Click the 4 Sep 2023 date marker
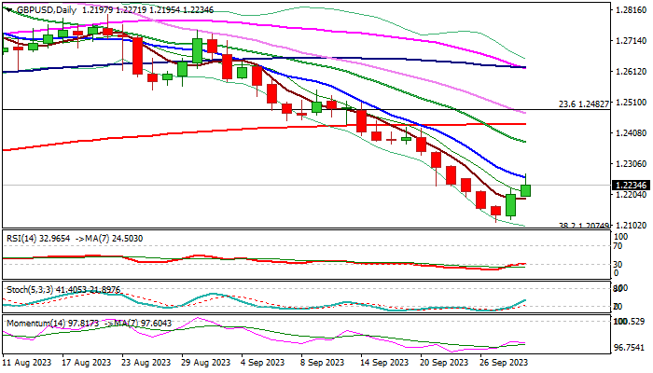Image resolution: width=653 pixels, height=373 pixels. click(x=263, y=363)
